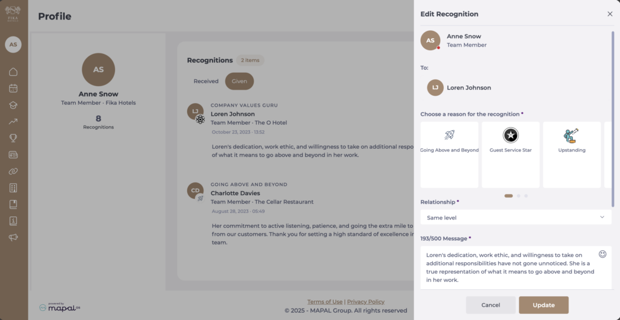Viewport: 620px width, 320px height.
Task: Click the Cancel button
Action: pyautogui.click(x=490, y=305)
